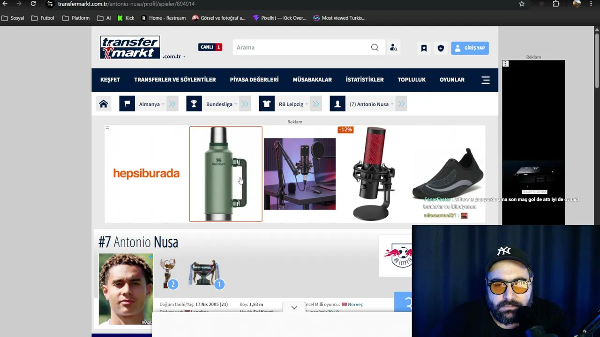Open the TOPLULUK menu
The image size is (600, 337).
point(412,80)
